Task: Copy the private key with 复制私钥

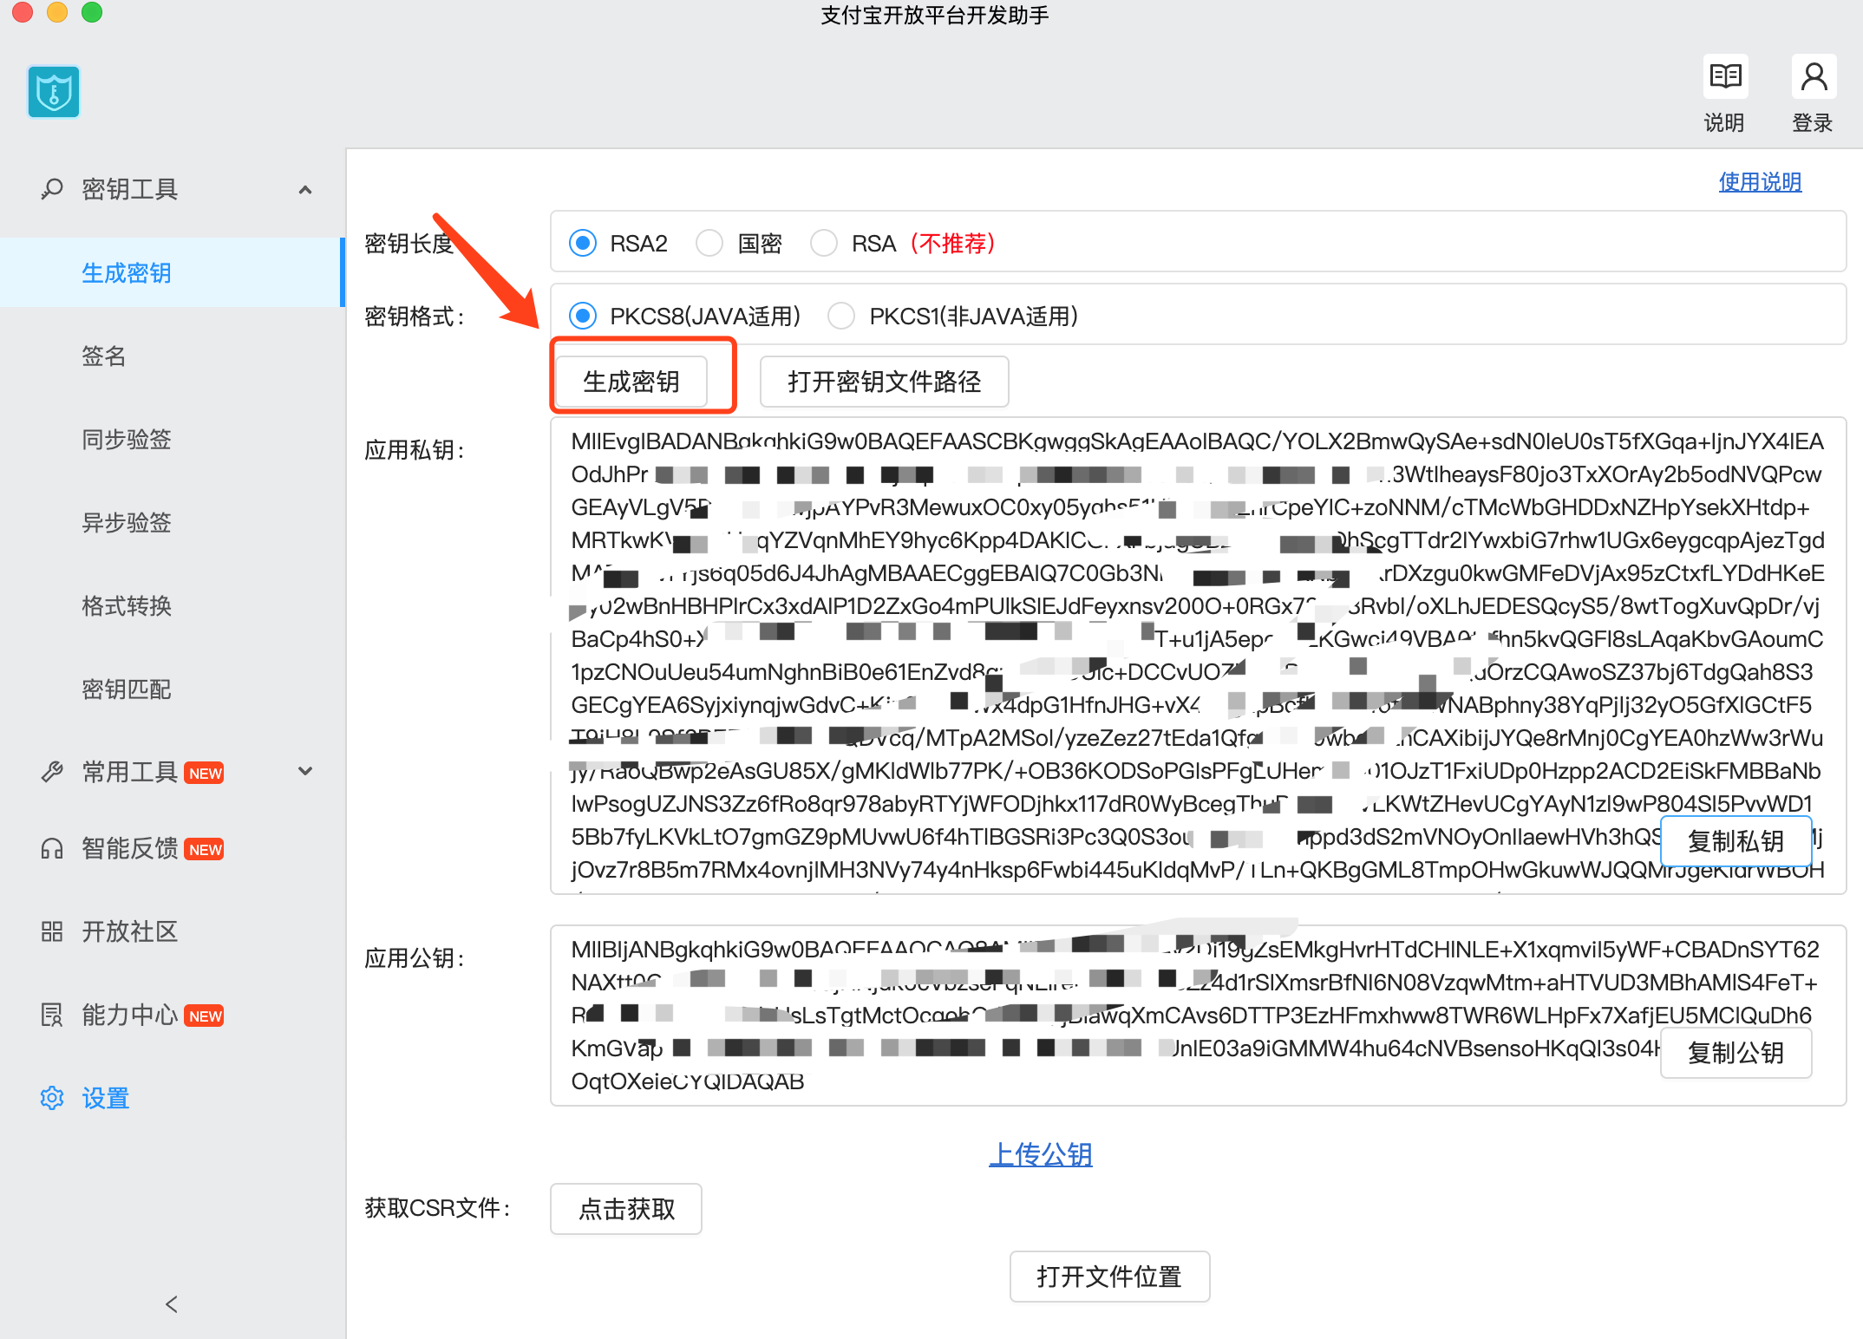Action: click(x=1736, y=841)
